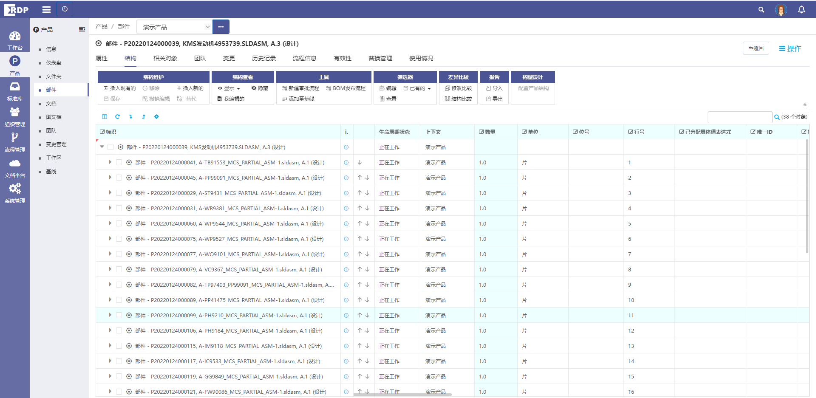The height and width of the screenshot is (398, 816).
Task: Open the 操作 actions menu
Action: tap(790, 48)
